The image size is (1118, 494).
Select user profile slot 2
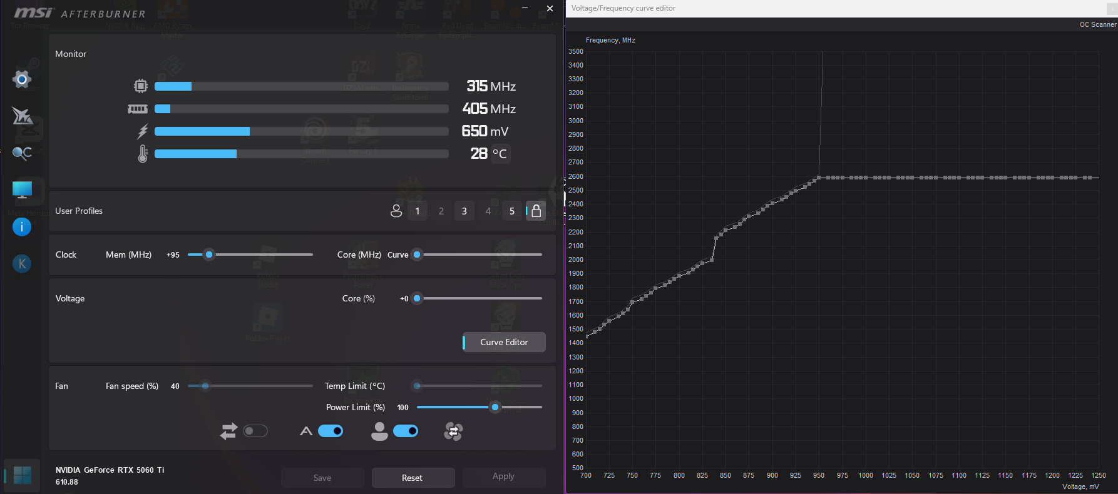pos(441,211)
